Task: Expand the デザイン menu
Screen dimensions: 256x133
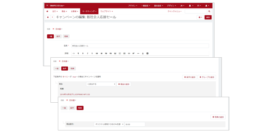Action: 171,6
